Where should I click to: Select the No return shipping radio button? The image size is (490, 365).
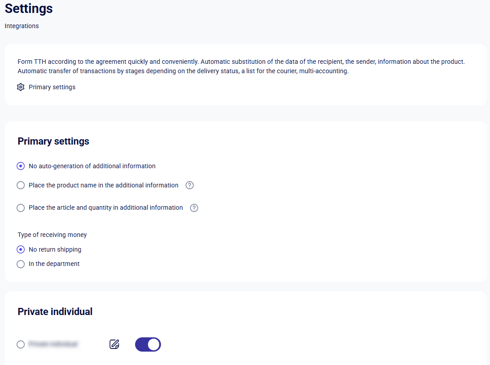pyautogui.click(x=21, y=249)
